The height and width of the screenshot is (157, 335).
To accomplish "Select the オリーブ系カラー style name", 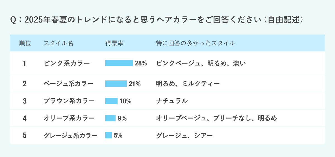I will [x=69, y=118].
